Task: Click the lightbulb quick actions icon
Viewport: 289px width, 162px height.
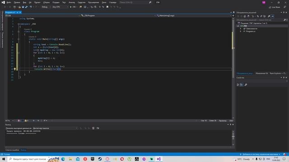Action: coord(15,69)
